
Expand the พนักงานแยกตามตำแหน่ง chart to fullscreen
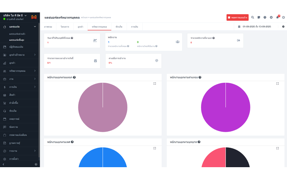coord(277,83)
